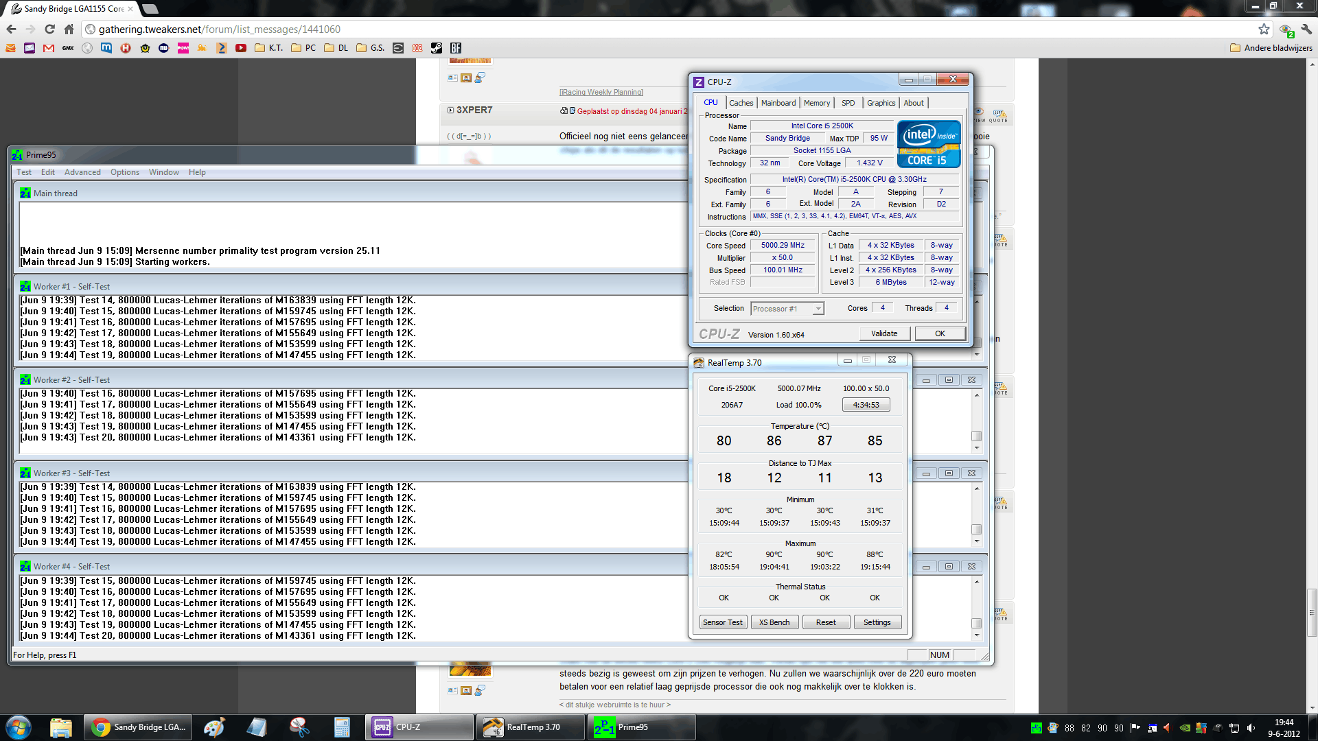Run Sensor Test in RealTemp
The width and height of the screenshot is (1318, 741).
pos(722,622)
